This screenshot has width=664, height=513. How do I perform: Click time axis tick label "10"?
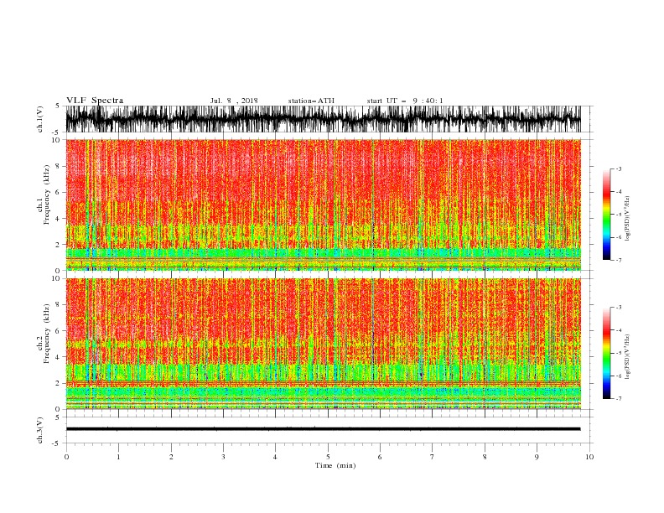[589, 457]
